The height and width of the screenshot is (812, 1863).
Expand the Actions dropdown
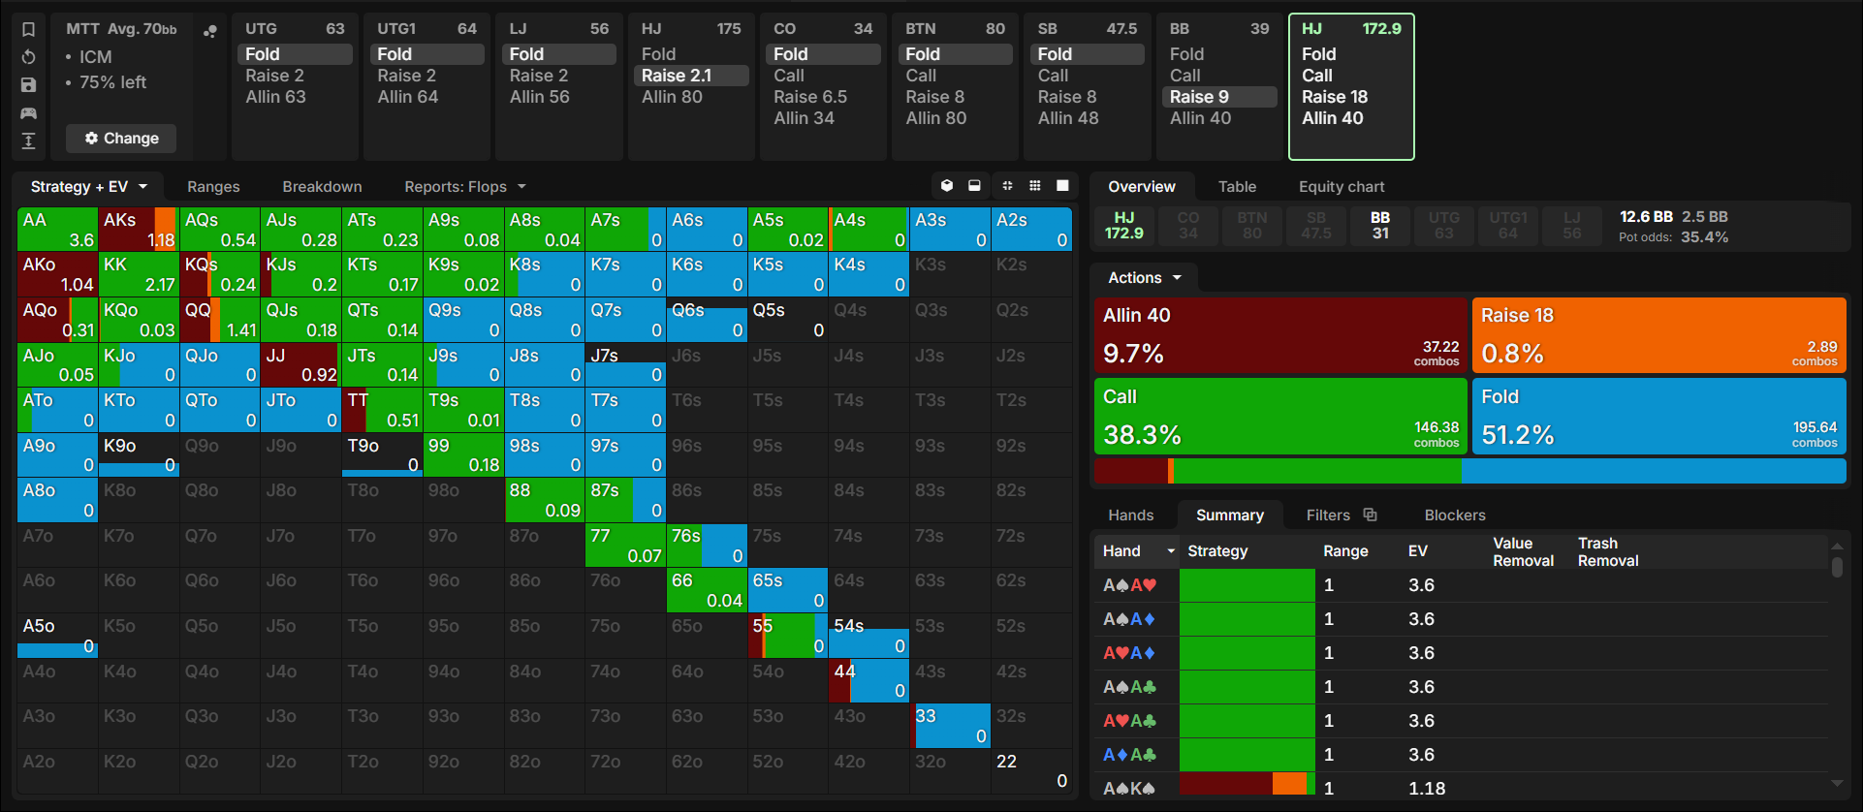tap(1145, 278)
